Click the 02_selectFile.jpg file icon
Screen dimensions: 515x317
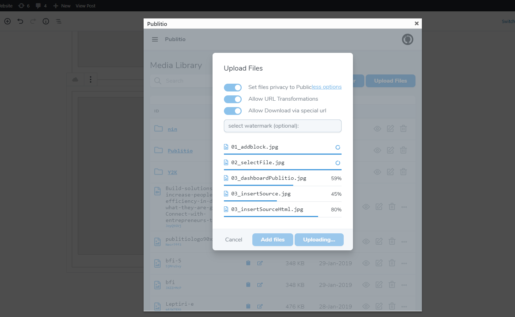pyautogui.click(x=226, y=162)
